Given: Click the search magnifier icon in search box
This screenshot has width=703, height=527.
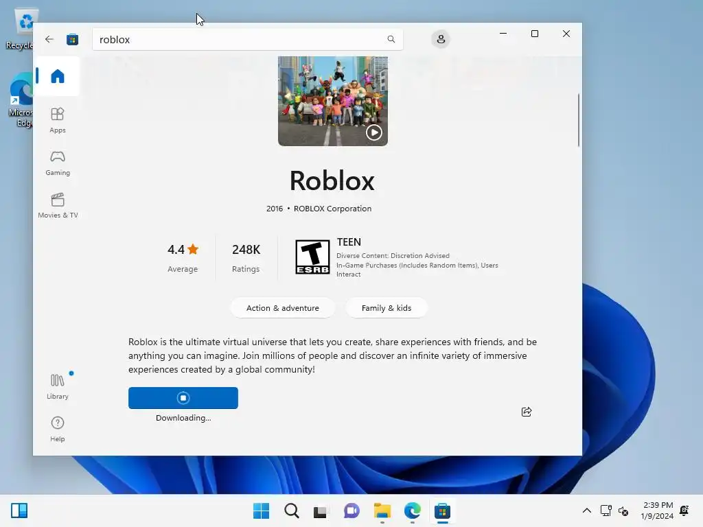Looking at the screenshot, I should 391,39.
